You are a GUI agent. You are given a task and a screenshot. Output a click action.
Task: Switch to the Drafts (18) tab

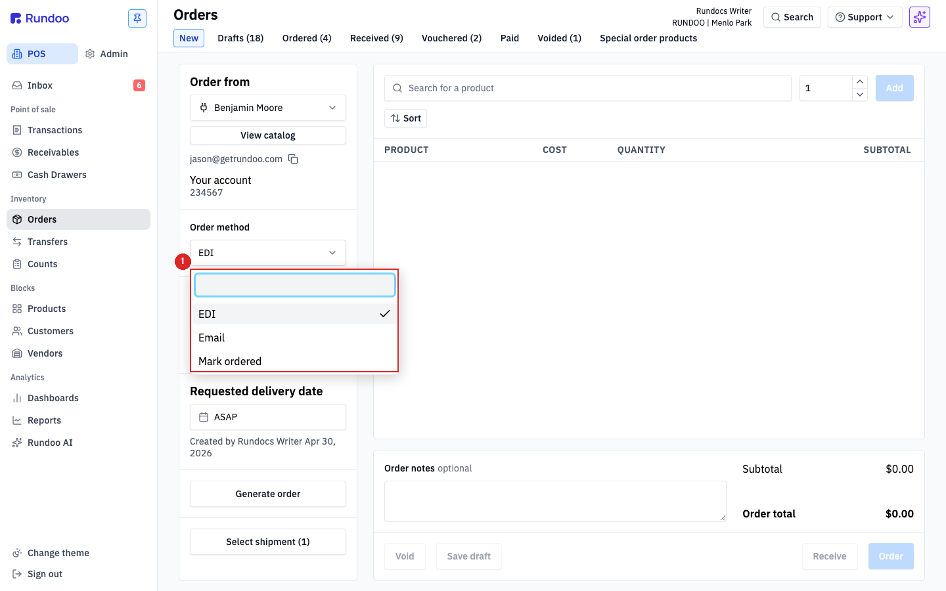coord(240,38)
